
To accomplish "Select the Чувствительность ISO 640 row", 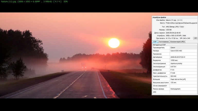I will coord(175,76).
